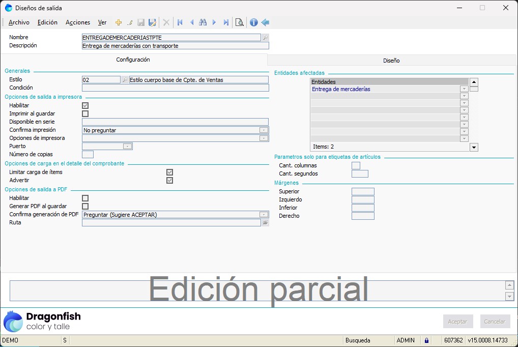Check the Generar PDF al guardar box
Viewport: 518px width, 347px height.
[x=85, y=207]
